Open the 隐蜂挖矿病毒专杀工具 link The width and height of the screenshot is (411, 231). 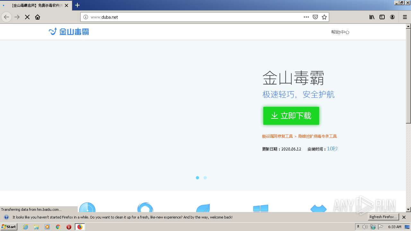(318, 136)
